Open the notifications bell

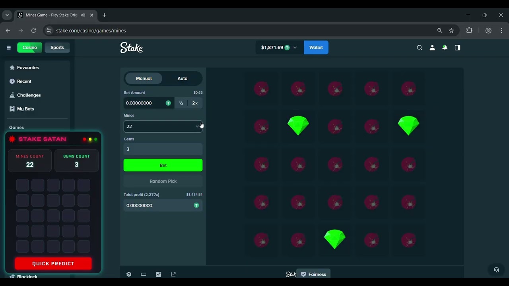tap(445, 48)
